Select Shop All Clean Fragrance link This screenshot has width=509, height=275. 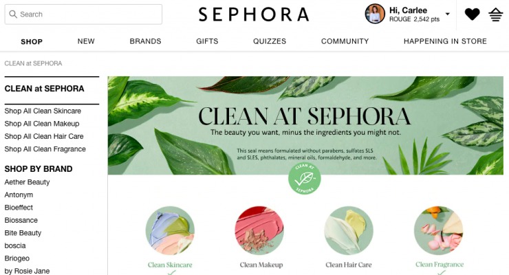coord(45,149)
